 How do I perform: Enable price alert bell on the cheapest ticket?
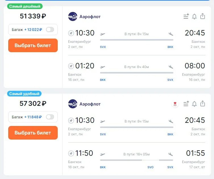point(194,16)
